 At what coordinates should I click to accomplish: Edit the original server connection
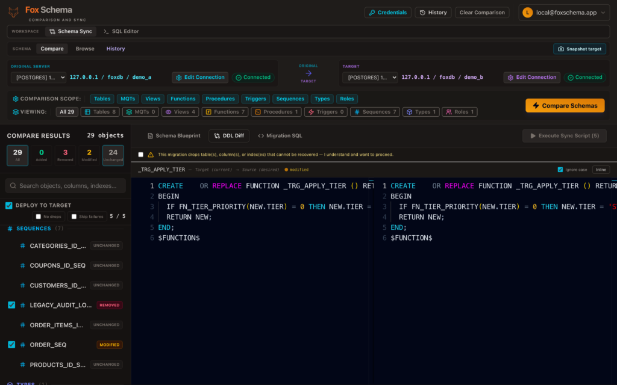coord(200,78)
